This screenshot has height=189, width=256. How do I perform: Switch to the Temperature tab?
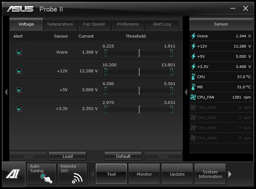point(60,24)
